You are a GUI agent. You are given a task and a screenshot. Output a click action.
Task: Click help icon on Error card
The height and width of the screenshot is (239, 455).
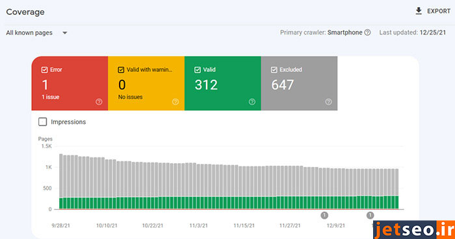(99, 102)
